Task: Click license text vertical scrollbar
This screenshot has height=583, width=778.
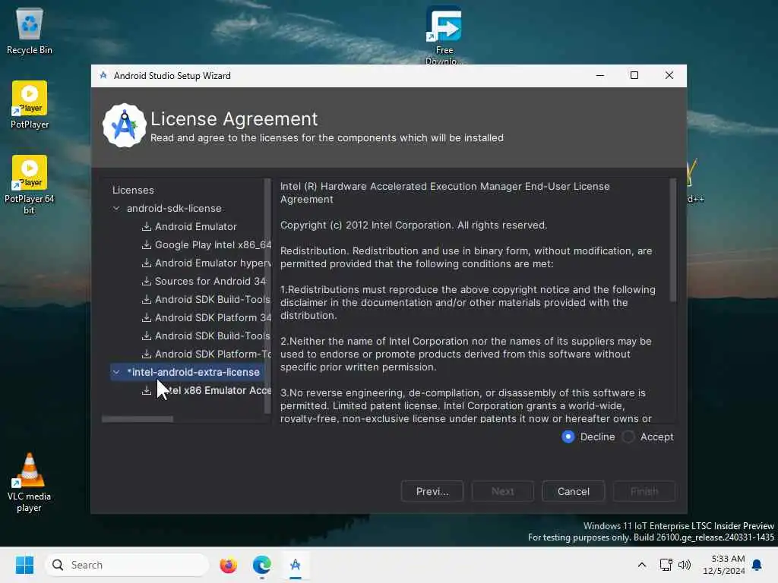Action: [673, 241]
